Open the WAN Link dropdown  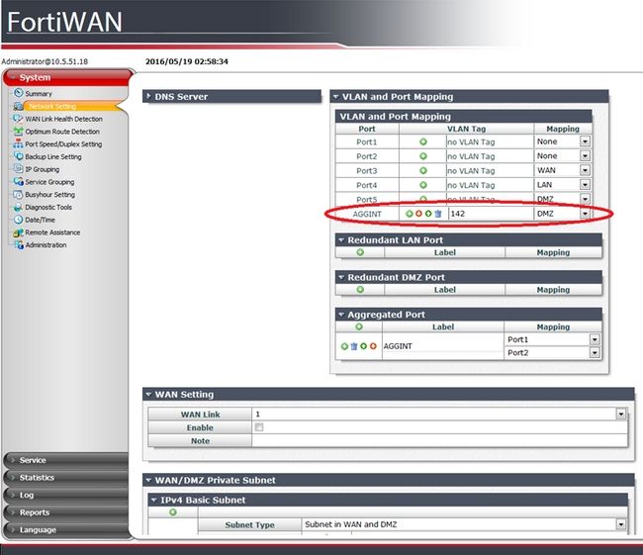click(x=621, y=414)
